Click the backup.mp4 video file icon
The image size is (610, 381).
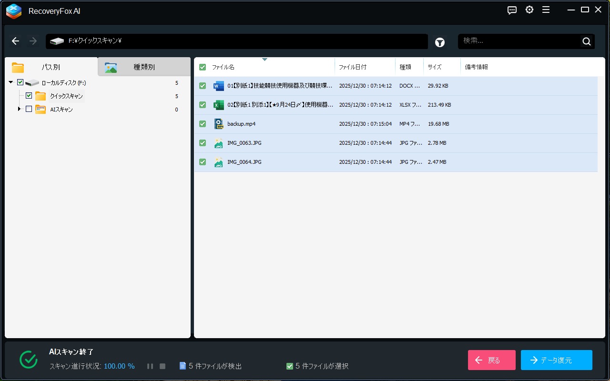(219, 124)
